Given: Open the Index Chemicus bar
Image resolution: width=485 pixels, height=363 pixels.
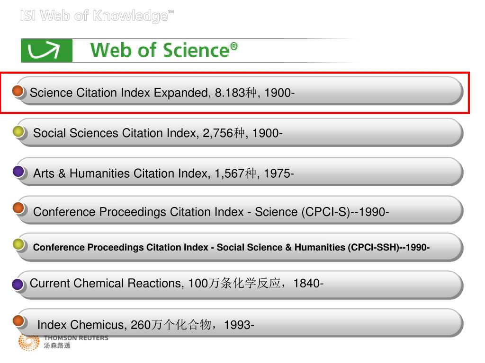Looking at the screenshot, I should (x=239, y=323).
